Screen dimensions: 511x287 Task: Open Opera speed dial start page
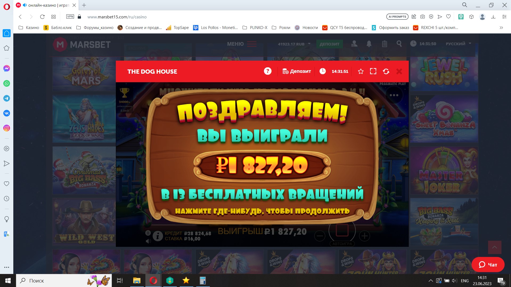(54, 17)
